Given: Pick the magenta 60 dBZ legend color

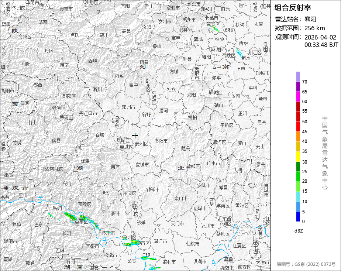Looking at the screenshot, I should click(x=298, y=96).
